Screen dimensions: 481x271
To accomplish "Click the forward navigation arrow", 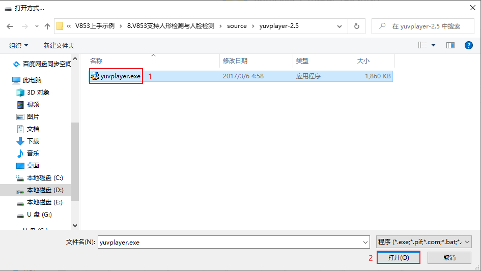I will [24, 26].
